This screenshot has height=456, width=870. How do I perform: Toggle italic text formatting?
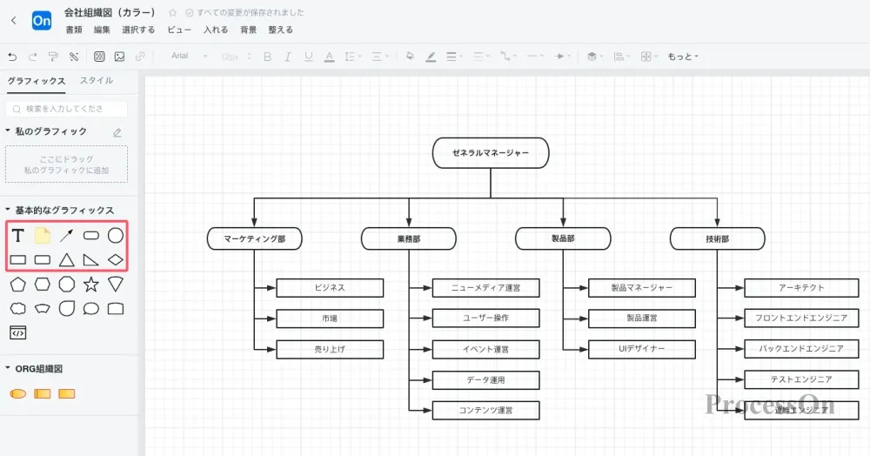287,57
